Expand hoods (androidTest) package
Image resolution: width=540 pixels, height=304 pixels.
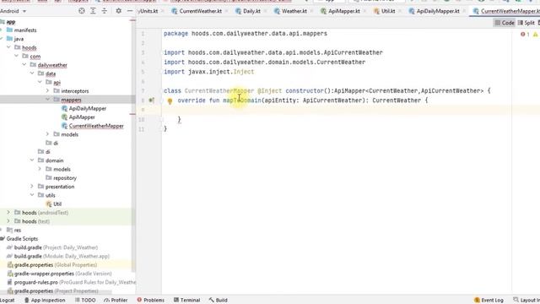pyautogui.click(x=8, y=212)
